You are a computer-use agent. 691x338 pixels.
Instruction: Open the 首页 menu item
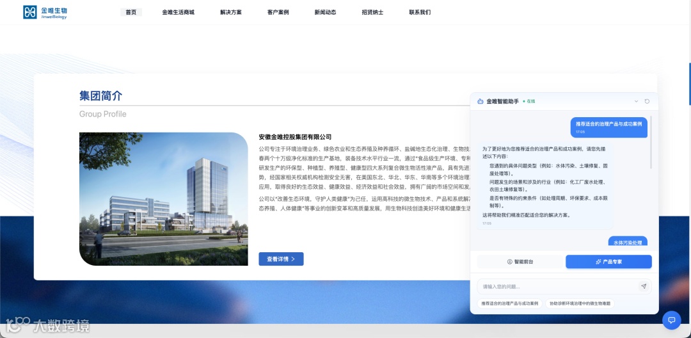point(131,12)
